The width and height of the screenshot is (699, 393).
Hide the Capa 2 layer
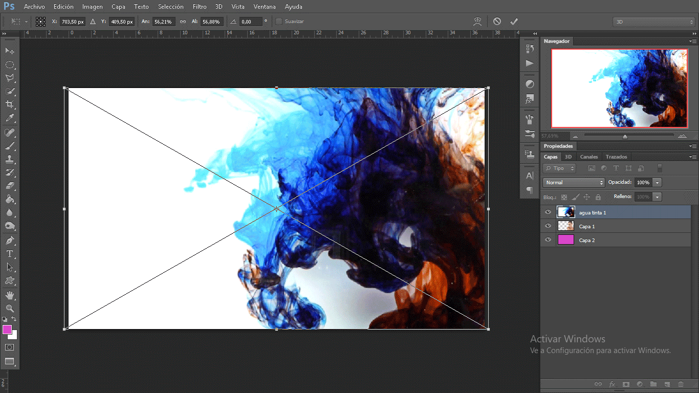(x=548, y=240)
